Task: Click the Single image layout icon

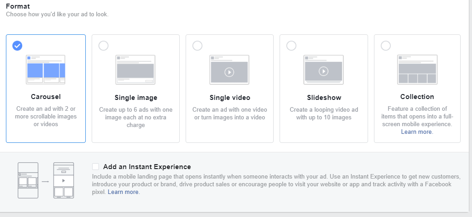Action: coord(135,69)
